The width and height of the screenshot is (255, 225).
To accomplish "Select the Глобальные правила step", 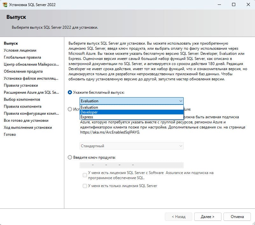I will pos(22,57).
